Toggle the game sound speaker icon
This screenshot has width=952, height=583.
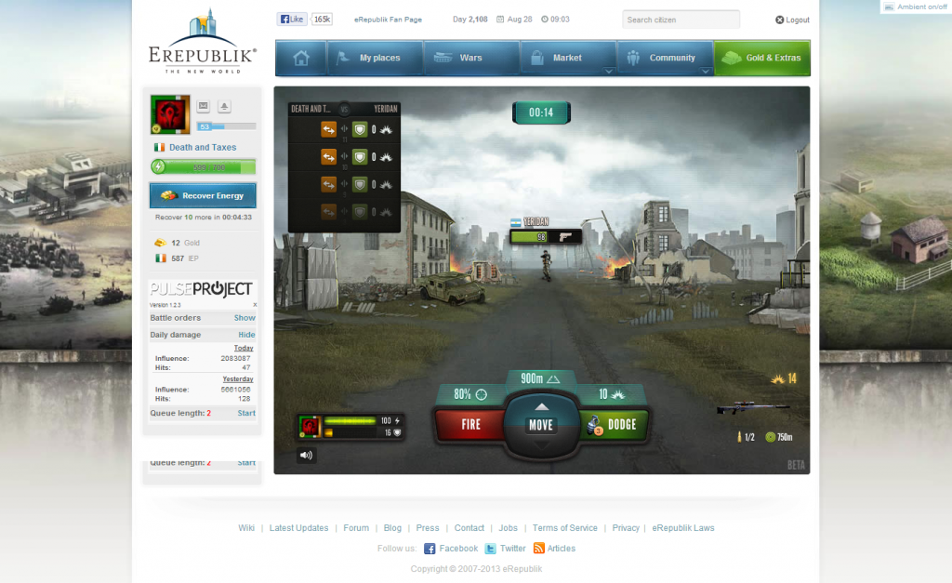click(306, 455)
